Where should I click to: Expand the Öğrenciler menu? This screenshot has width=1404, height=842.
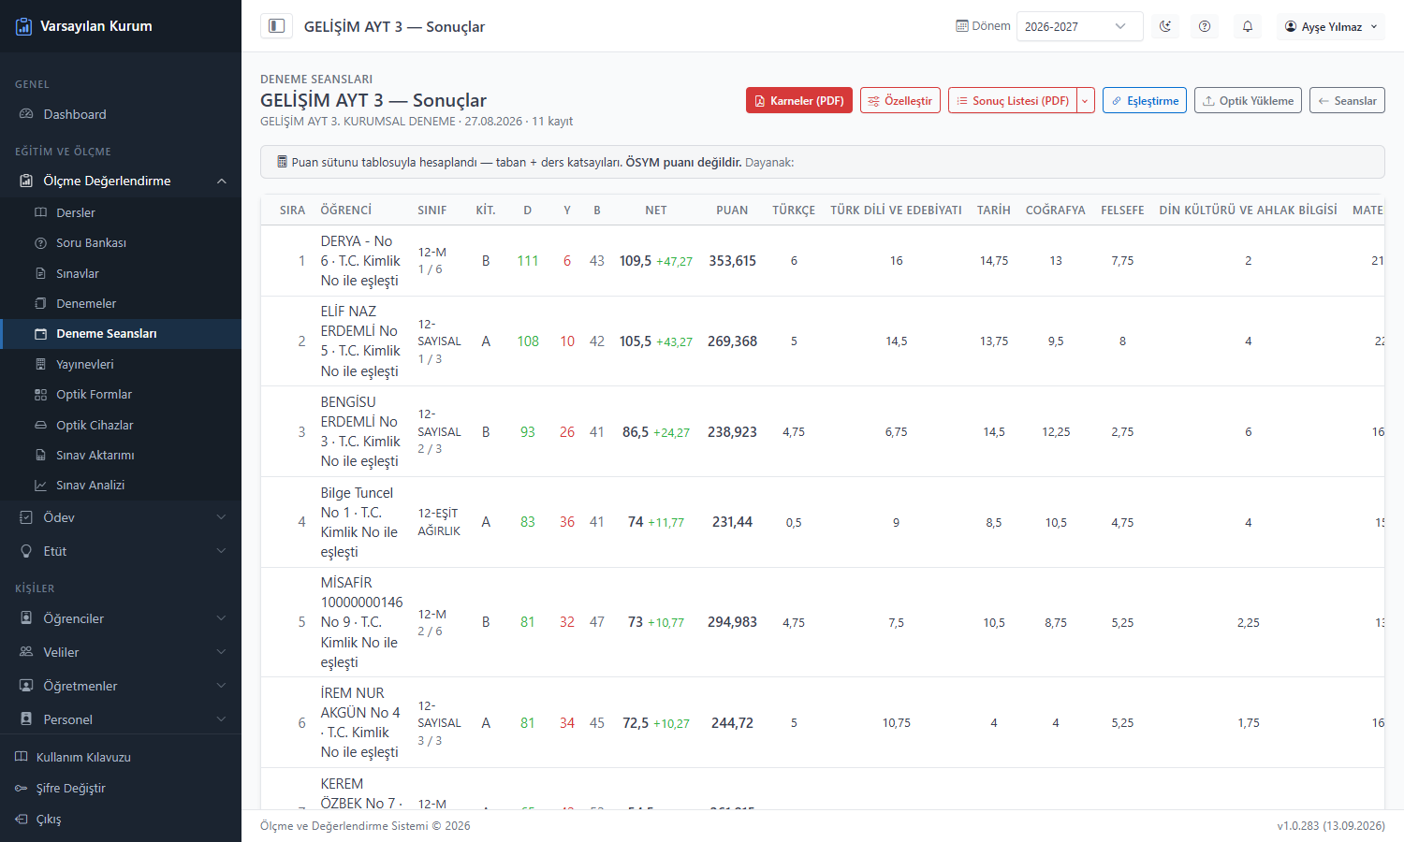coord(121,618)
